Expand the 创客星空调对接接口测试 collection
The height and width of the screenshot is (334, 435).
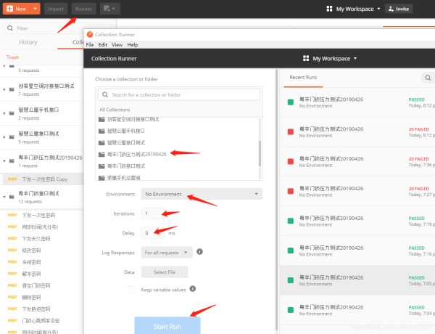[4, 89]
